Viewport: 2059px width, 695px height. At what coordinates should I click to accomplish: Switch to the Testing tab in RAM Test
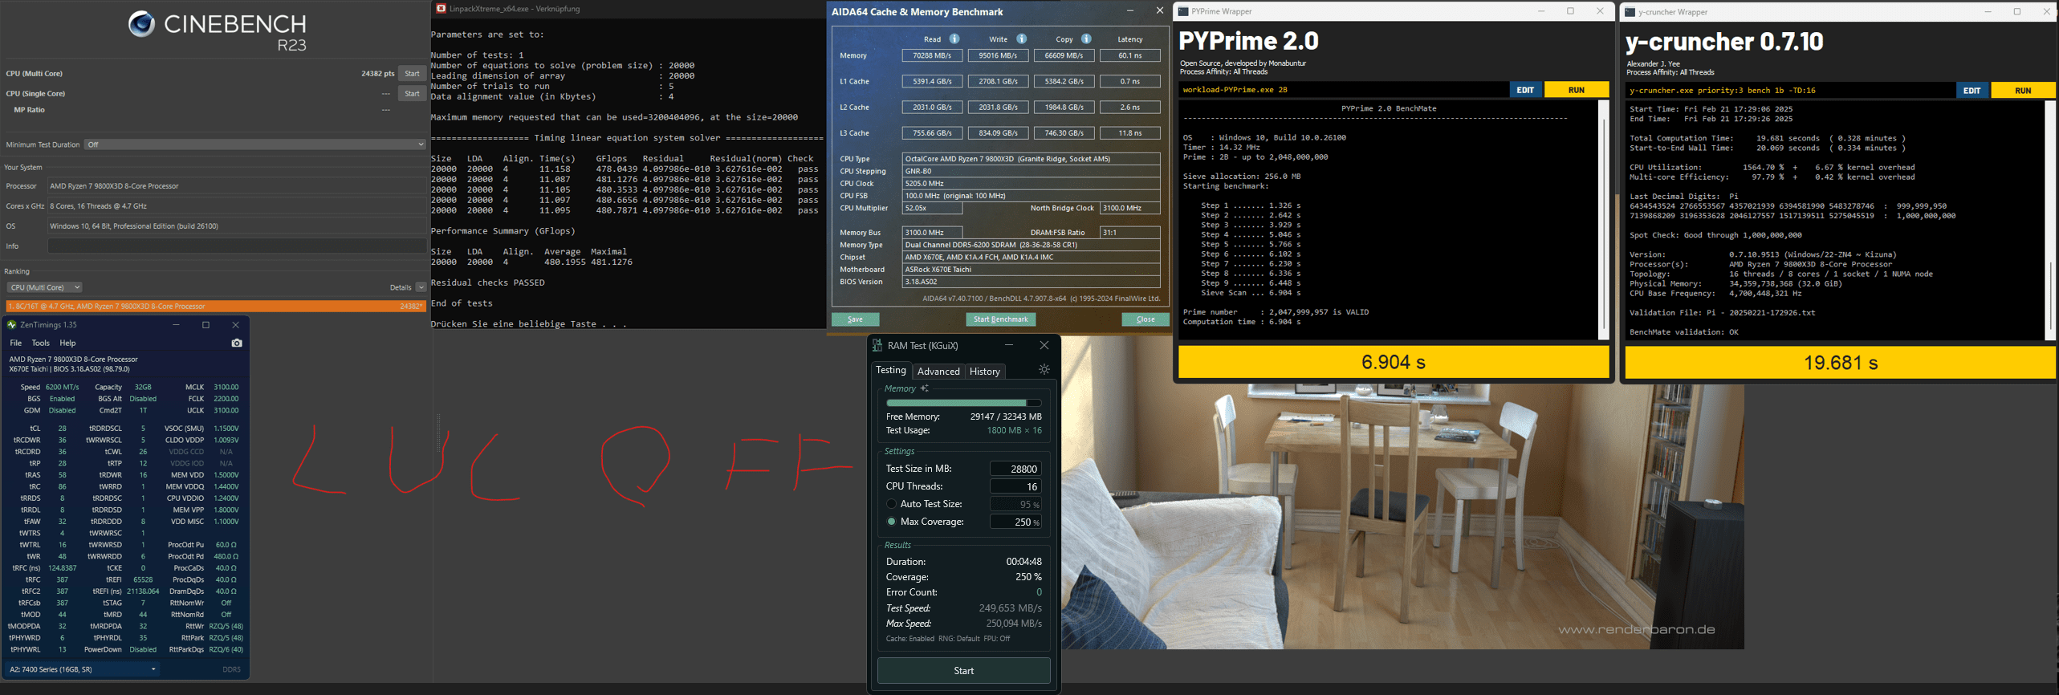click(x=891, y=370)
